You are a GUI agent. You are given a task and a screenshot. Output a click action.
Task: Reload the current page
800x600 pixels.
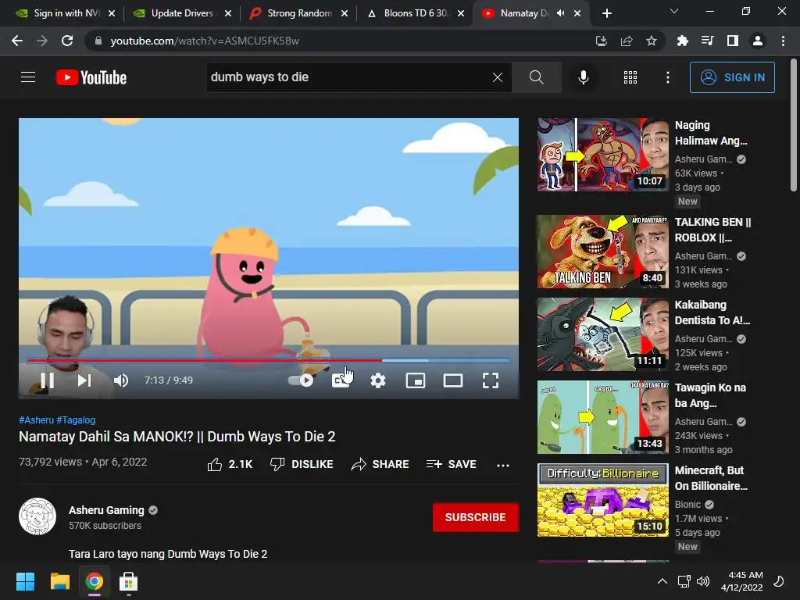pyautogui.click(x=67, y=41)
